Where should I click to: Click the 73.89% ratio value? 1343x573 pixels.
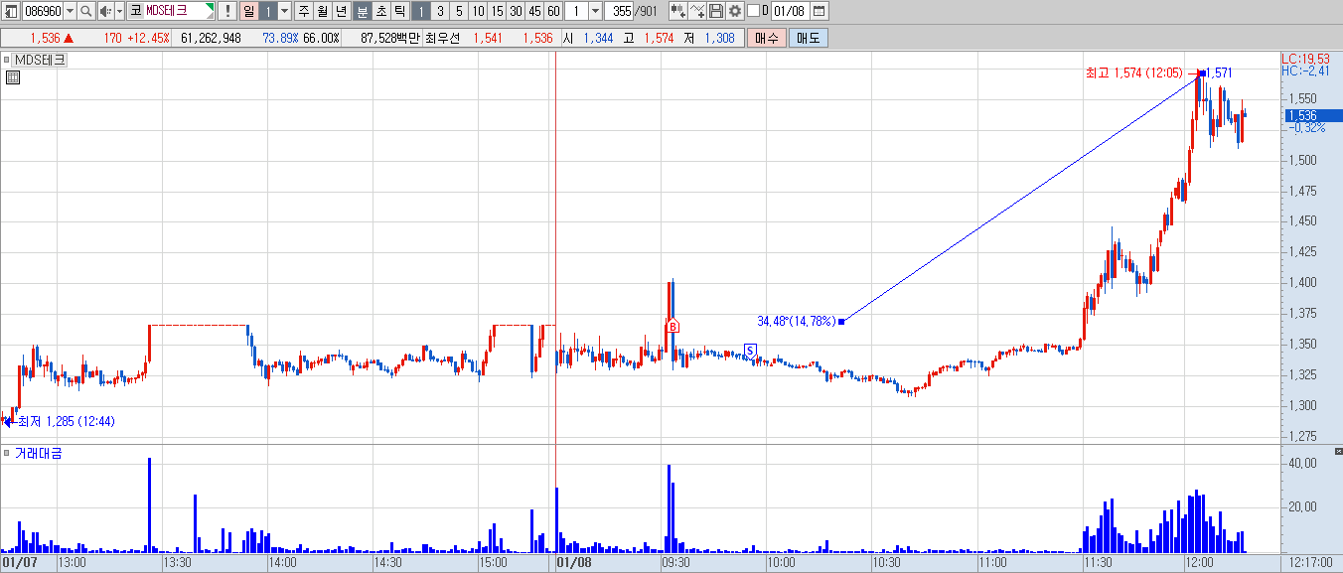click(280, 38)
